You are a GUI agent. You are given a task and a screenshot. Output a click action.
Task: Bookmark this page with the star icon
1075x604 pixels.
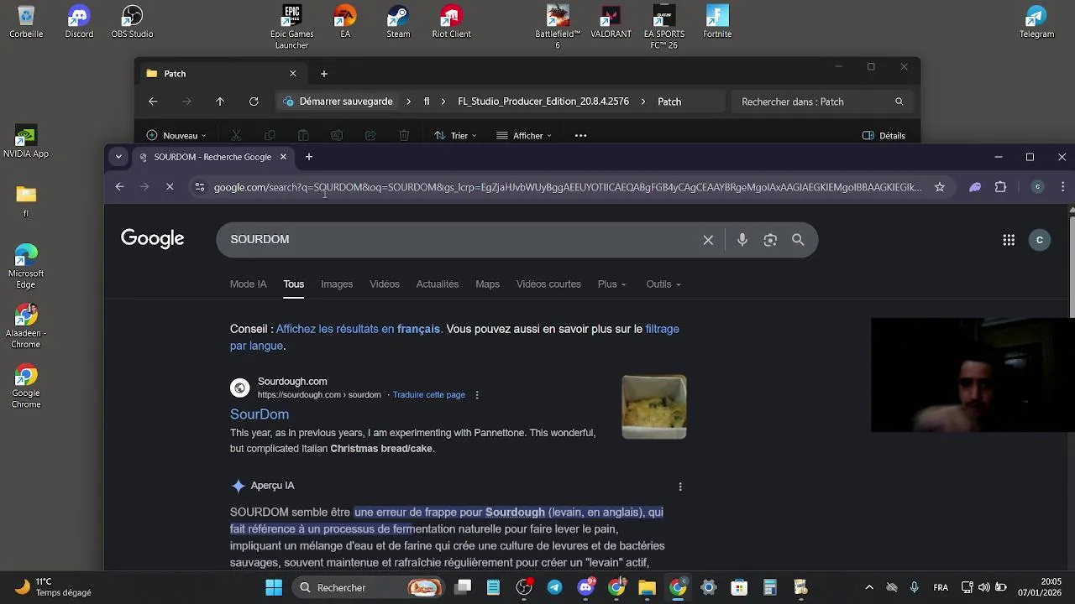pyautogui.click(x=940, y=187)
